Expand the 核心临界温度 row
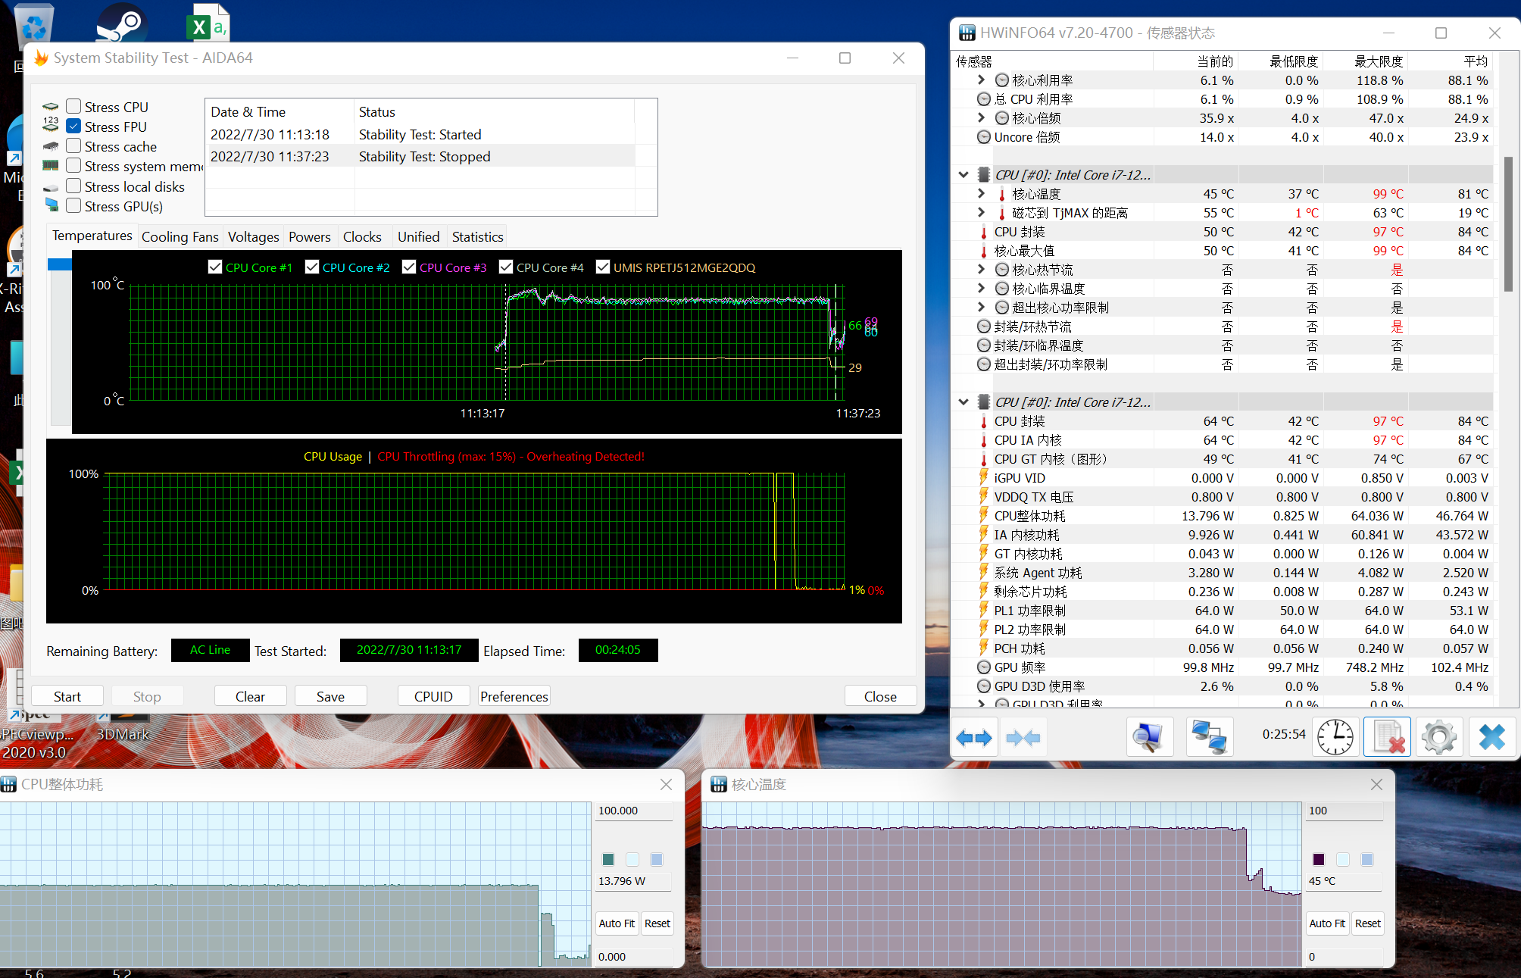Viewport: 1521px width, 978px height. click(982, 288)
